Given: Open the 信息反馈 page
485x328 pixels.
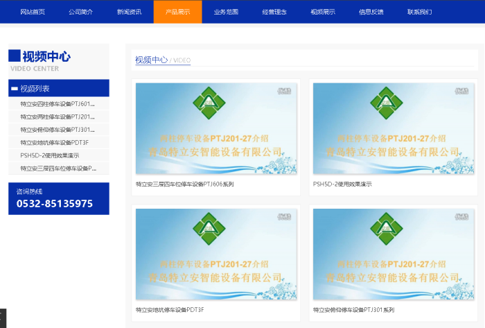Looking at the screenshot, I should point(371,12).
